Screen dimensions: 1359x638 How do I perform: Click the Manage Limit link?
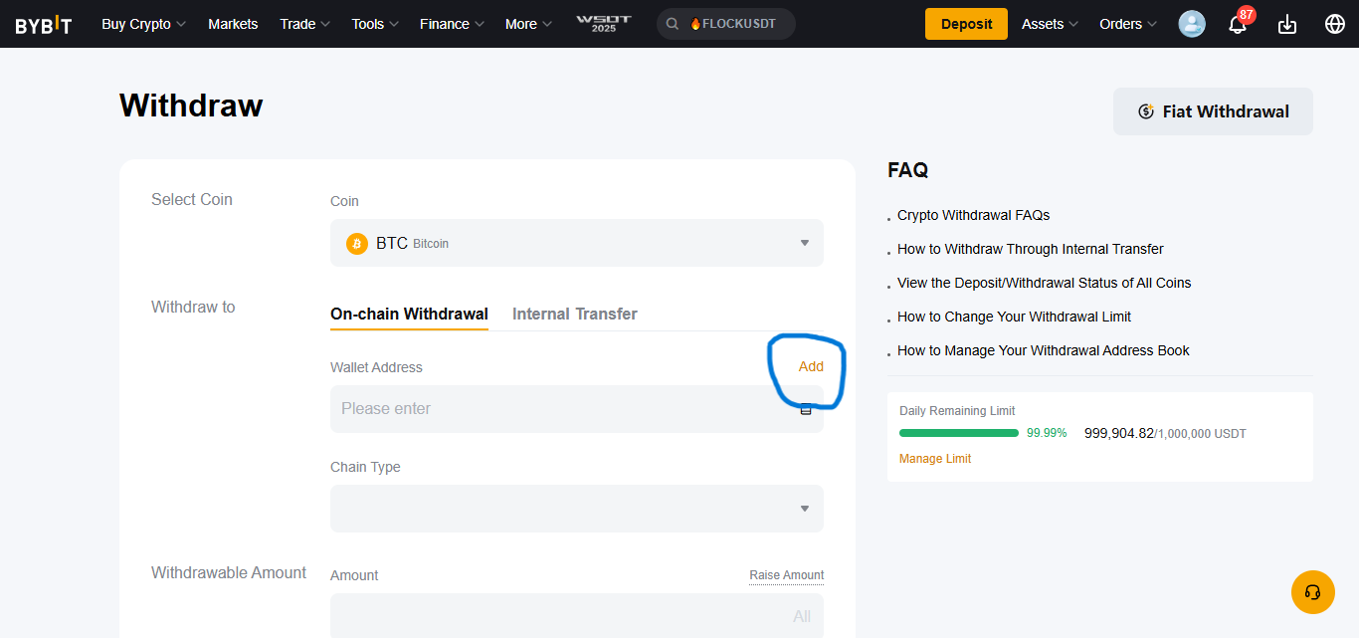click(x=935, y=459)
